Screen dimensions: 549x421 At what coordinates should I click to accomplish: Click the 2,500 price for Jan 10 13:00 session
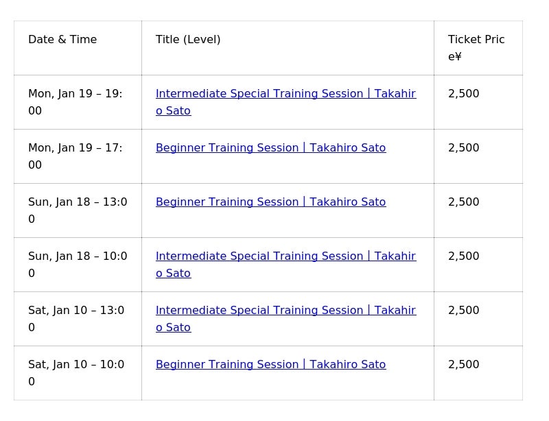[x=464, y=311]
